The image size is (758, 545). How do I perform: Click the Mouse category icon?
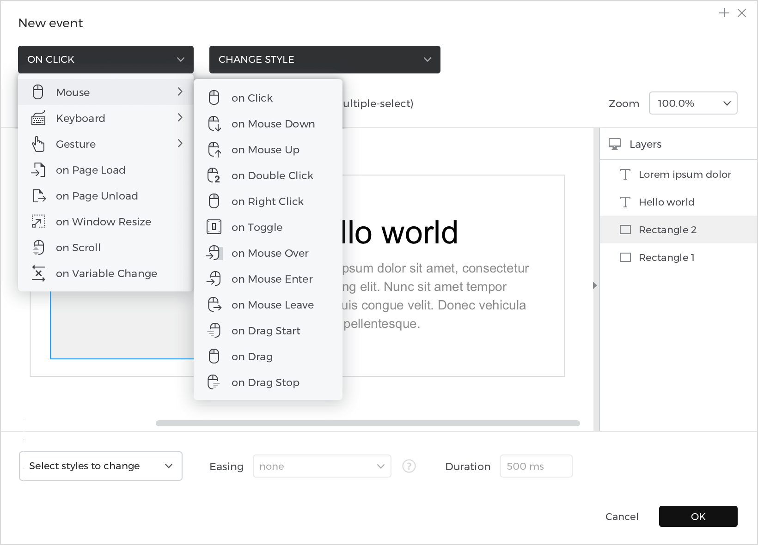click(x=38, y=92)
